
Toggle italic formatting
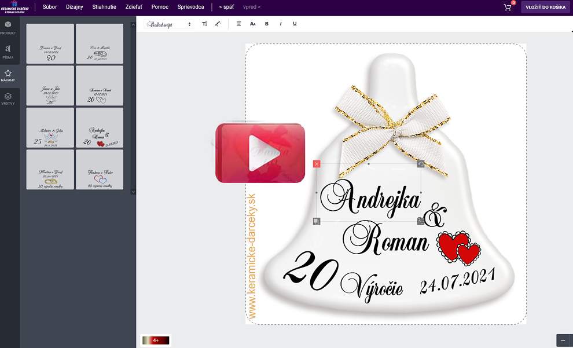click(281, 24)
